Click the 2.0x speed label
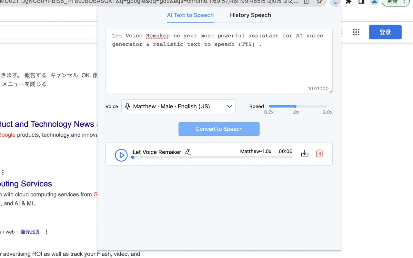Image resolution: width=413 pixels, height=258 pixels. 327,112
